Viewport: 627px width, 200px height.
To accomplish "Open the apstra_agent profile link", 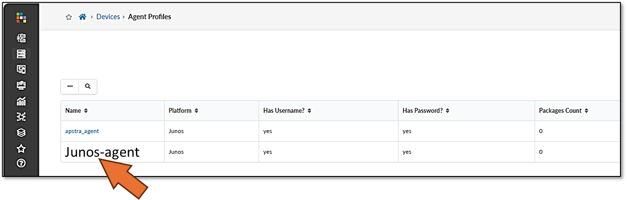I will click(82, 131).
